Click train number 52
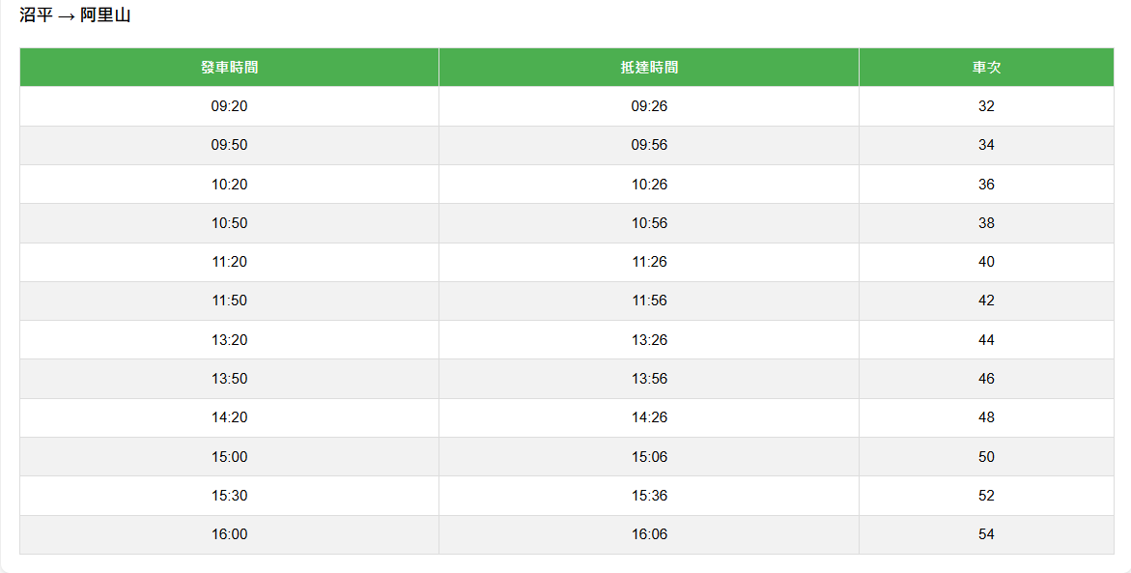 (985, 496)
